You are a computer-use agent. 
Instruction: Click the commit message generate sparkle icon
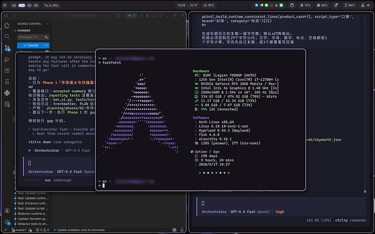46,37
